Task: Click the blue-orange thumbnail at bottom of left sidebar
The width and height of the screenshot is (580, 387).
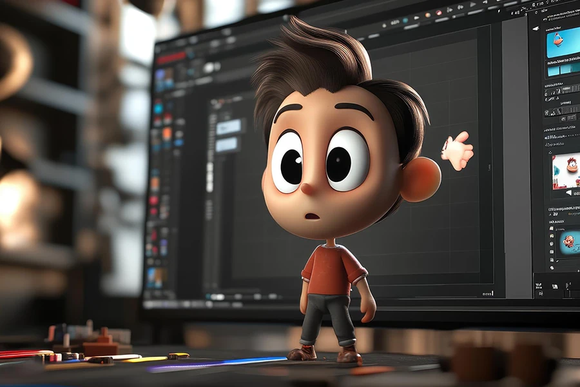Action: (155, 277)
